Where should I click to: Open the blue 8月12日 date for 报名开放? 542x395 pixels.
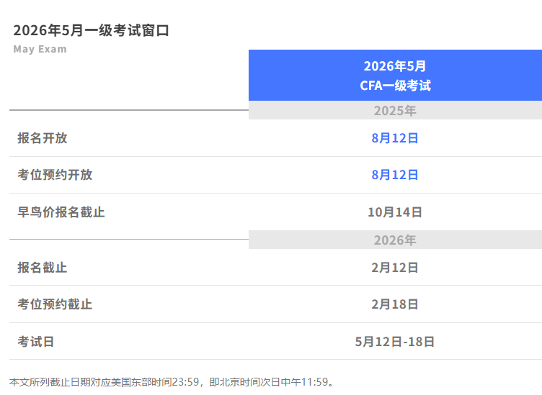(x=395, y=138)
